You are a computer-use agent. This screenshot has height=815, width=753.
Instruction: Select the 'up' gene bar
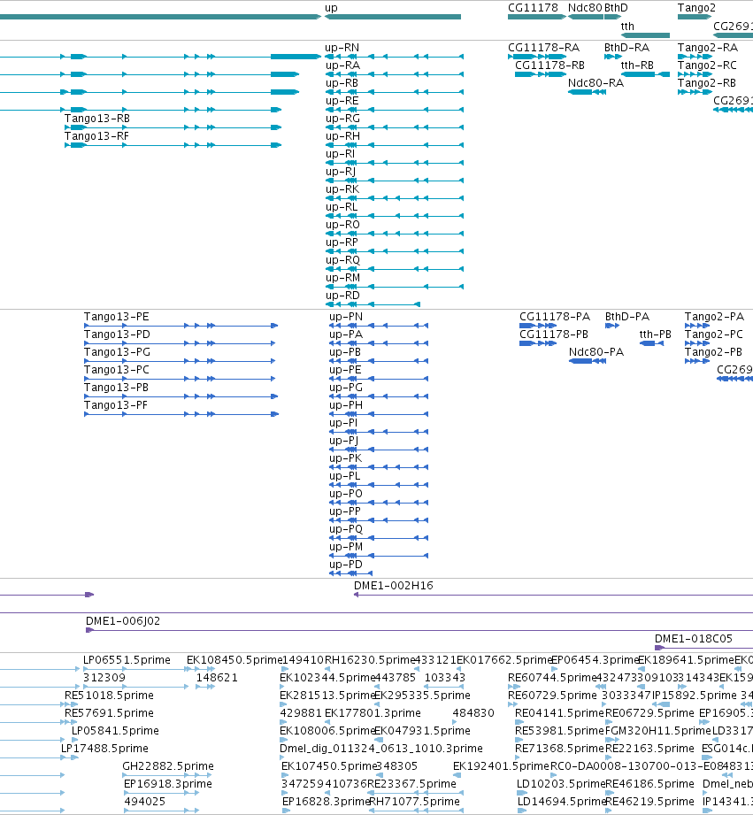pos(393,17)
